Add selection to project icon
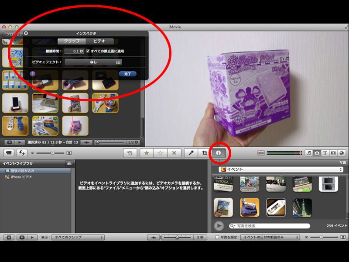Viewport: 349px width, 262px height. (x=130, y=153)
